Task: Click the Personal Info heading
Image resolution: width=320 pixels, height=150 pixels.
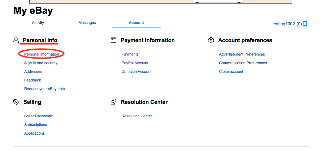Action: [40, 40]
